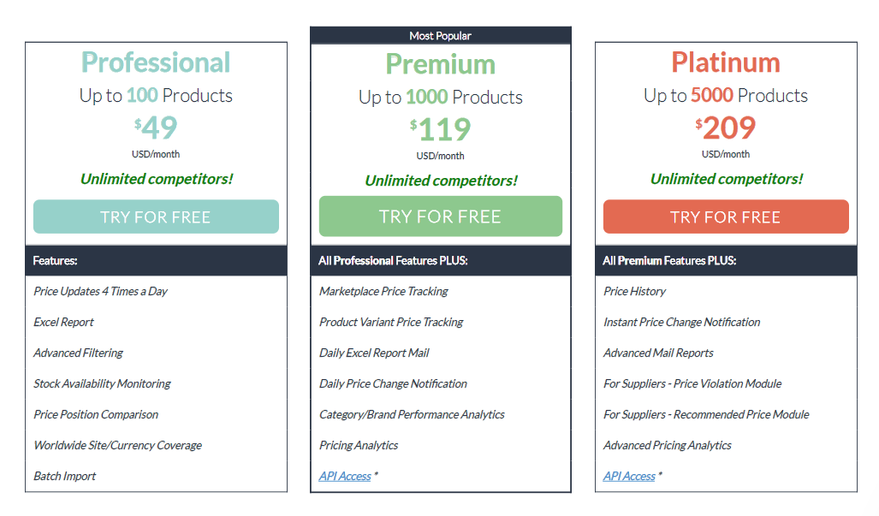The height and width of the screenshot is (516, 879).
Task: Click the Professional plan TRY FOR FREE button
Action: [156, 216]
